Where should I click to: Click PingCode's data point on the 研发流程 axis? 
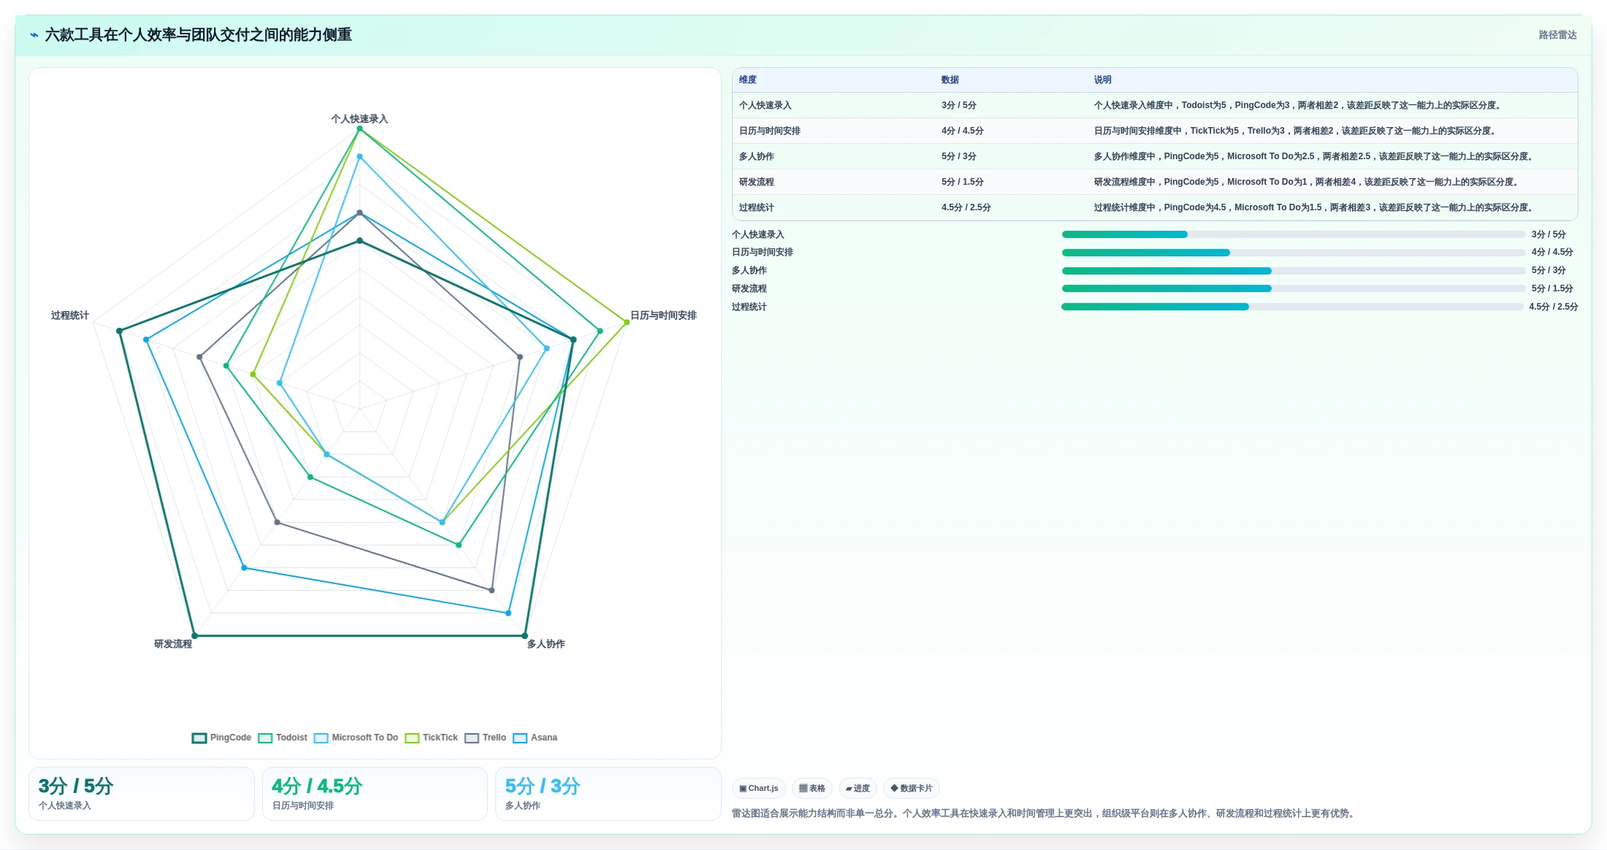(x=194, y=636)
